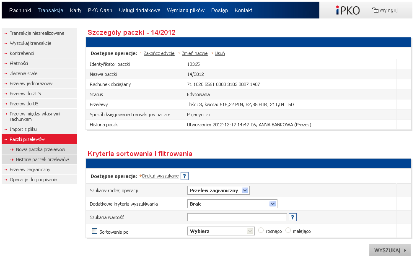Viewport: 417px width, 261px height.
Task: Open the Wymiana plików menu
Action: (186, 10)
